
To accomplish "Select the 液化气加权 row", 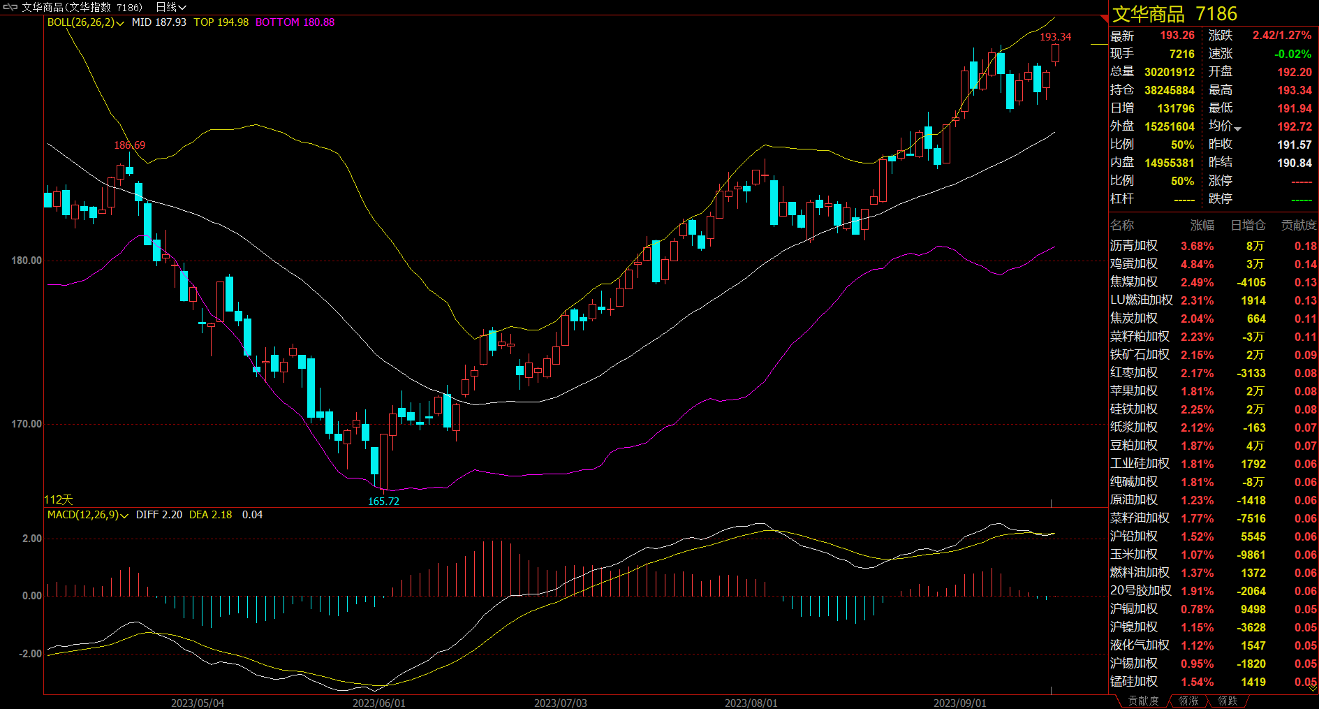I will pyautogui.click(x=1214, y=645).
